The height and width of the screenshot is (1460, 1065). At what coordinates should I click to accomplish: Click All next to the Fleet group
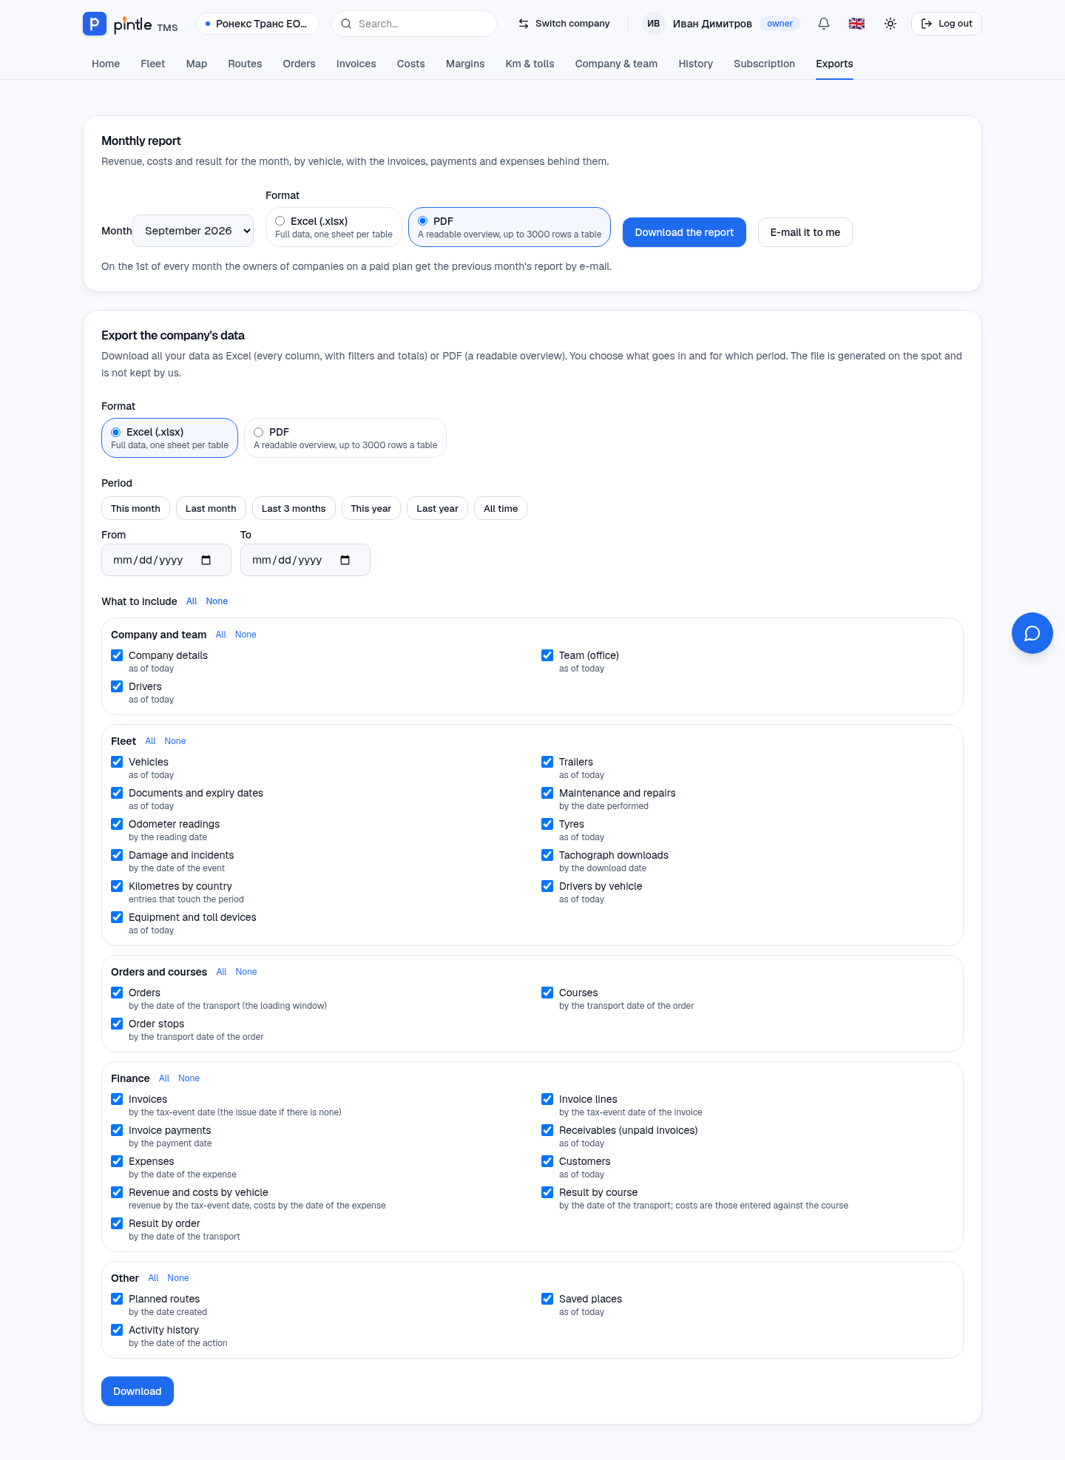(x=150, y=741)
